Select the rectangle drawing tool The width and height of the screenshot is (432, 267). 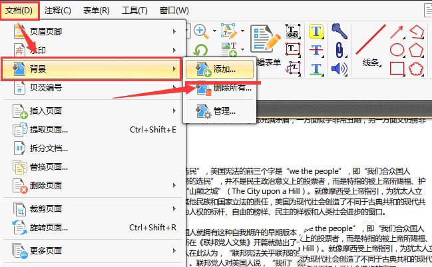click(x=397, y=69)
